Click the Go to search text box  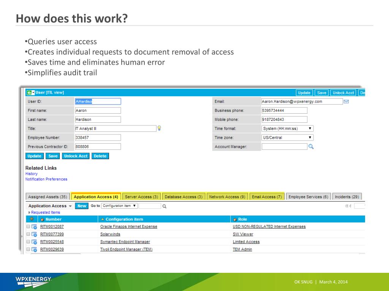pyautogui.click(x=150, y=206)
